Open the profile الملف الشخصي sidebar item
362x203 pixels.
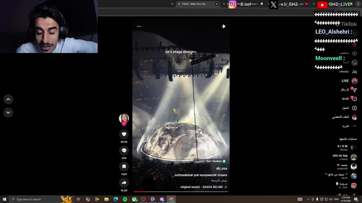coord(344,117)
